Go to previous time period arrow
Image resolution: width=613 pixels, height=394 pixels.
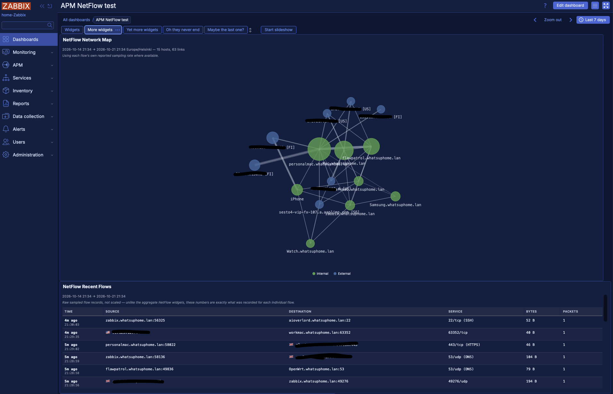click(x=535, y=20)
